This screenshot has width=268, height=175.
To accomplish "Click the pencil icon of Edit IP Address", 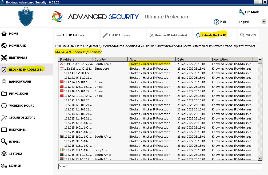I will pos(105,35).
